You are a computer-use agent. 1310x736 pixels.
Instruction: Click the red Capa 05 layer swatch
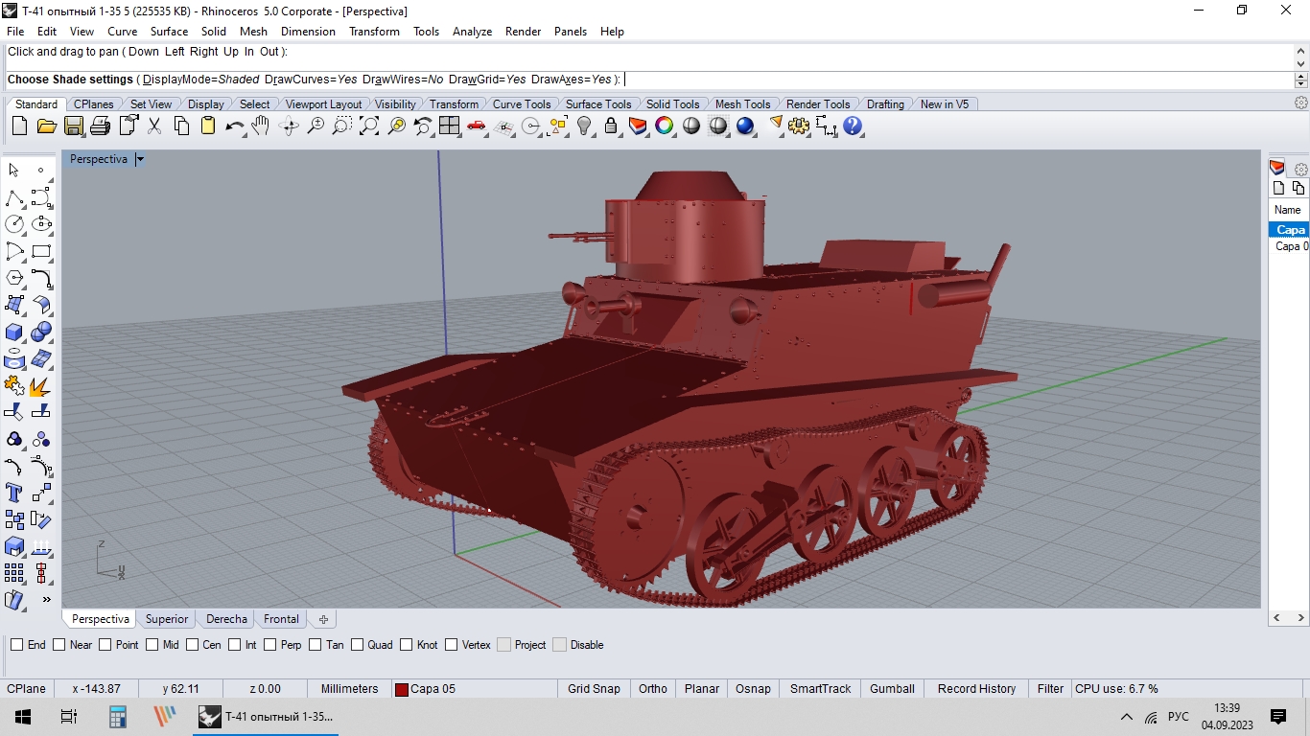[x=402, y=689]
